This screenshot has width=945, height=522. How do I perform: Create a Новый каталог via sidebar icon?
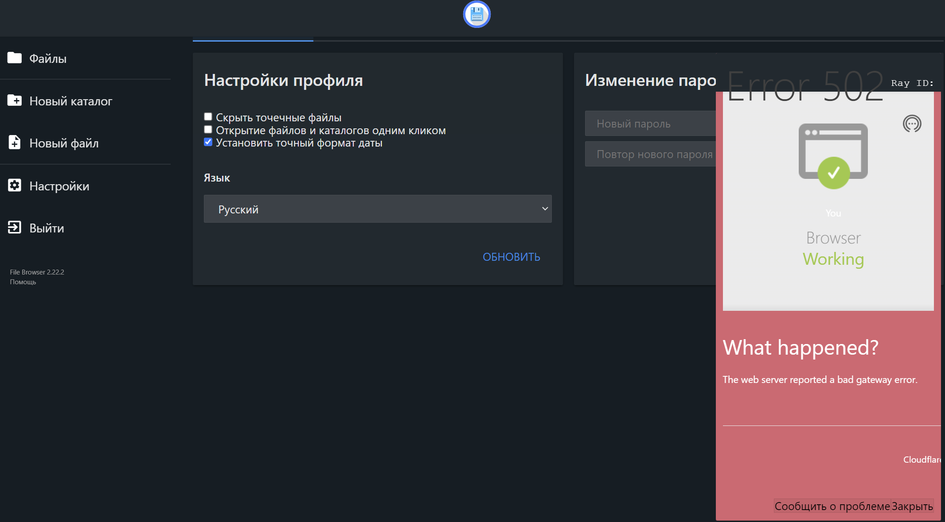point(15,101)
